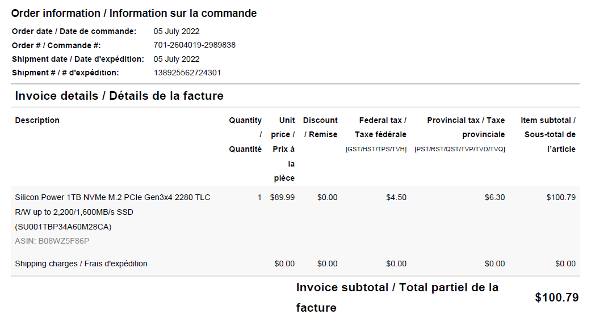The height and width of the screenshot is (323, 591).
Task: Click the Item subtotal column header
Action: pos(548,135)
